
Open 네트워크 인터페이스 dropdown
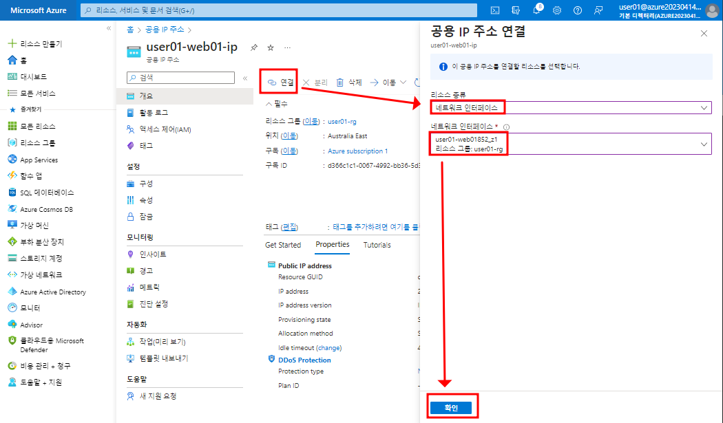click(x=571, y=144)
